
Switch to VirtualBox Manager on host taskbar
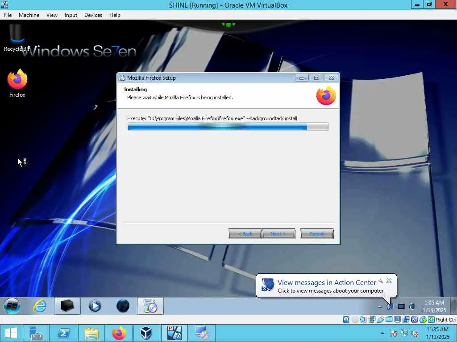[x=146, y=333]
